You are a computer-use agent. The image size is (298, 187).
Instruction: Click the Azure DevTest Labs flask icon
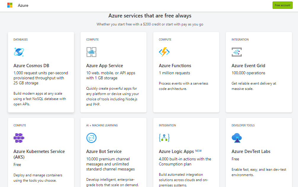237,138
